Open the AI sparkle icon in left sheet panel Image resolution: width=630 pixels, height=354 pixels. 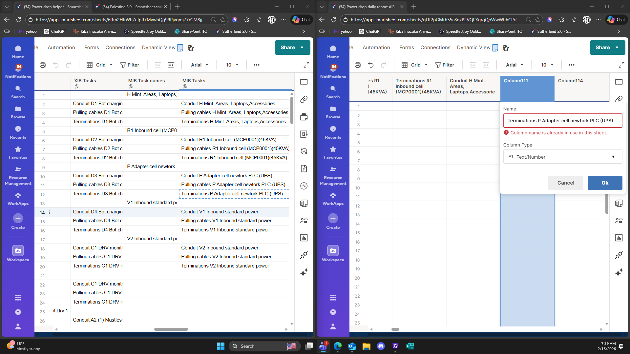point(304,272)
